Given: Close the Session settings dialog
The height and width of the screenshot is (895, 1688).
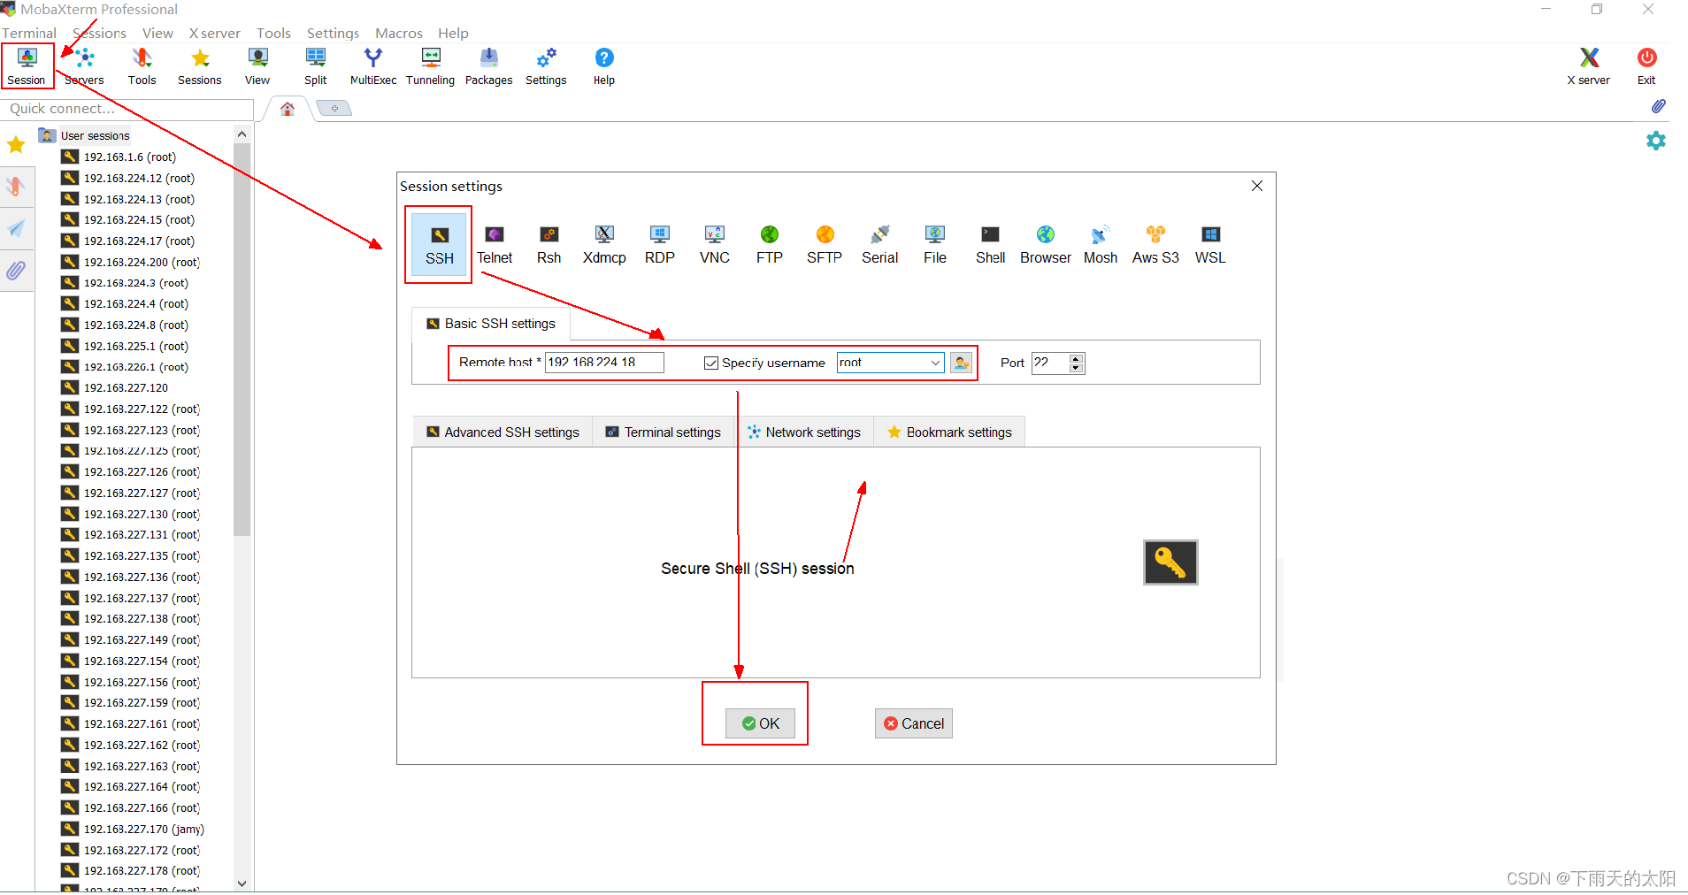Looking at the screenshot, I should [1257, 186].
